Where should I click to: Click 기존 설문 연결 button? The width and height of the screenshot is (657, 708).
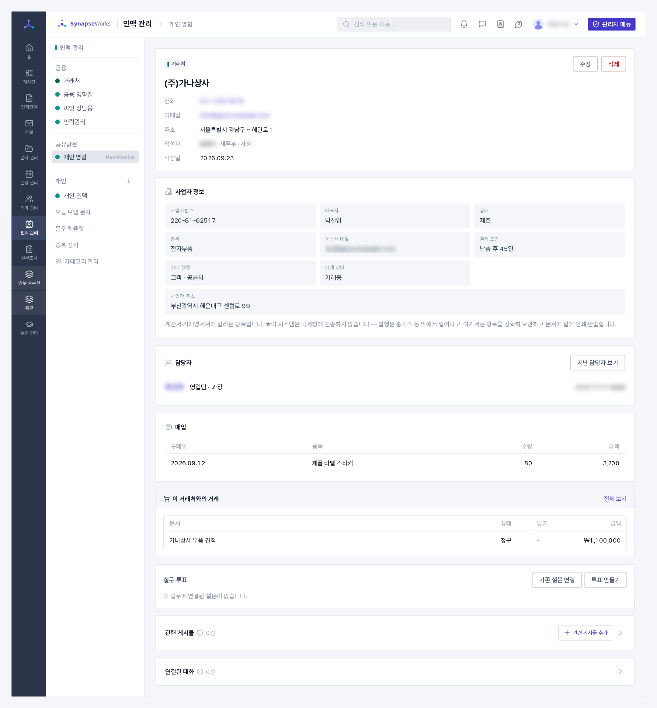(x=557, y=580)
